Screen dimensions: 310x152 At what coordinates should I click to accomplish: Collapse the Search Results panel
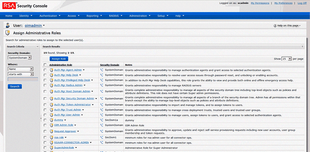(302, 47)
